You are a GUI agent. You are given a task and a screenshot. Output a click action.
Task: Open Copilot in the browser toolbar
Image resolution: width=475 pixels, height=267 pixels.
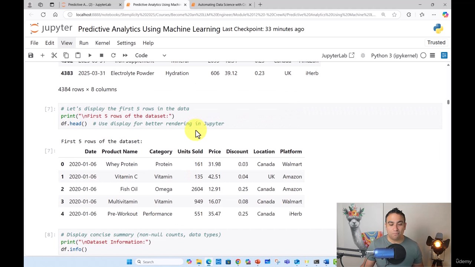pyautogui.click(x=445, y=14)
